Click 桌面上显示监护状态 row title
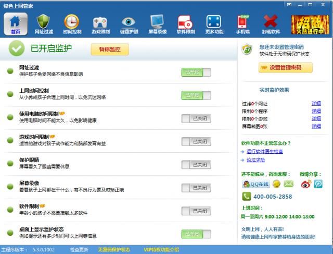Viewport: 333px width, 254px height. pos(42,229)
